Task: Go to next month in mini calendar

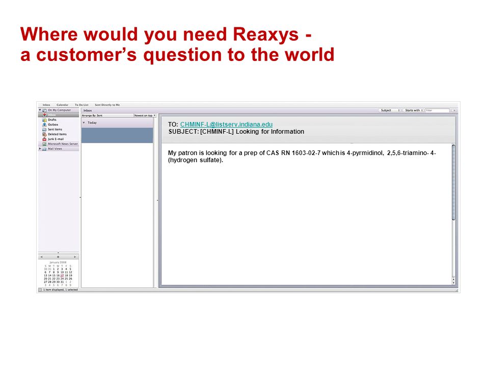Action: (75, 257)
